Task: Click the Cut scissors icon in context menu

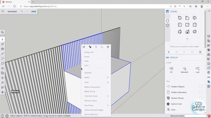Action: coord(84,47)
